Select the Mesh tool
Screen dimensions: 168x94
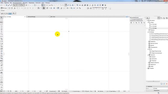pos(2,58)
